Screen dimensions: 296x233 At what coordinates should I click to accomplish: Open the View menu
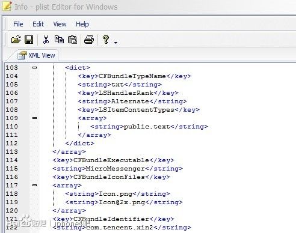(x=60, y=24)
